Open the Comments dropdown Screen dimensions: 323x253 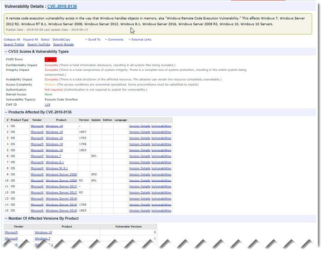click(x=114, y=40)
